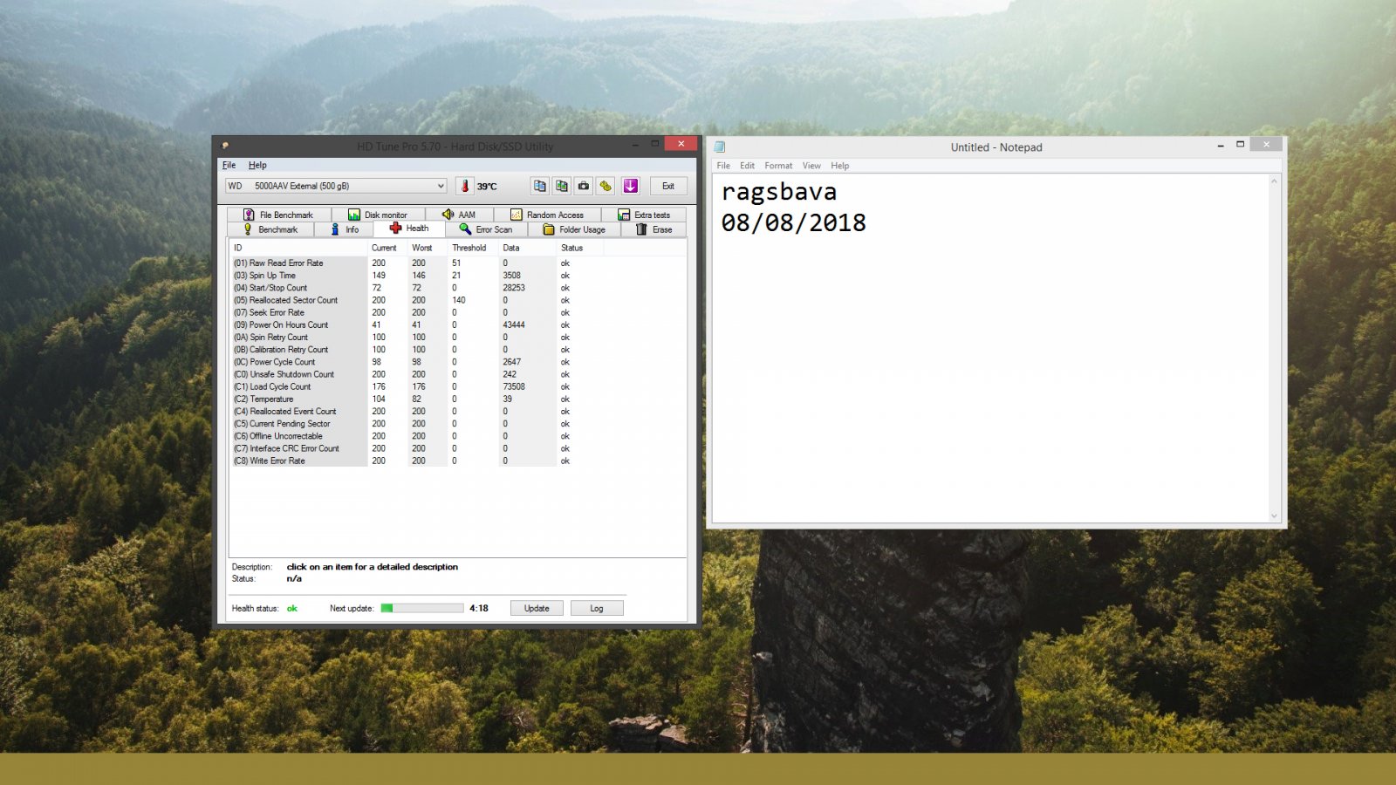Switch to the Disk monitor tab
1396x785 pixels.
click(x=378, y=215)
